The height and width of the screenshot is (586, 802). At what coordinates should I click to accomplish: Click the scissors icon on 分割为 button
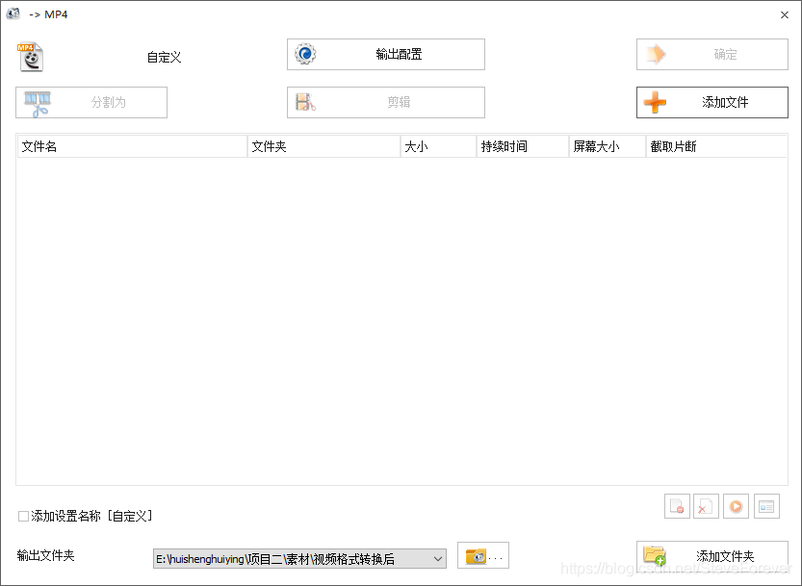[x=37, y=102]
